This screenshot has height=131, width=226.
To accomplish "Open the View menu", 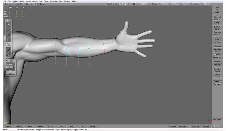I will [x=40, y=1].
